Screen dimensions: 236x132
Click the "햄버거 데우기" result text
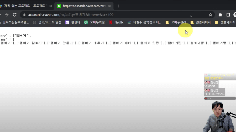[x=93, y=43]
